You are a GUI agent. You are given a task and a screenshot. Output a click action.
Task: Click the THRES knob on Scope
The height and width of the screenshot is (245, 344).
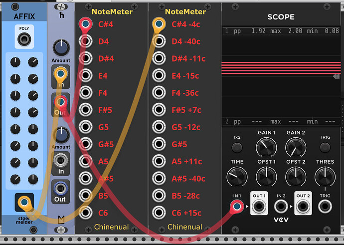[325, 177]
